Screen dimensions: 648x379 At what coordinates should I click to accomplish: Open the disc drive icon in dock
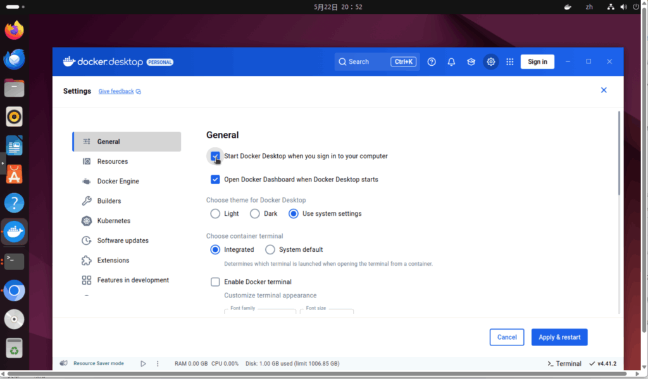pyautogui.click(x=14, y=319)
